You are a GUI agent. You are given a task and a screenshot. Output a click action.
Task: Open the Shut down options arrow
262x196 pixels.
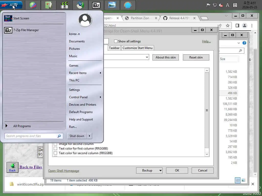(x=89, y=136)
